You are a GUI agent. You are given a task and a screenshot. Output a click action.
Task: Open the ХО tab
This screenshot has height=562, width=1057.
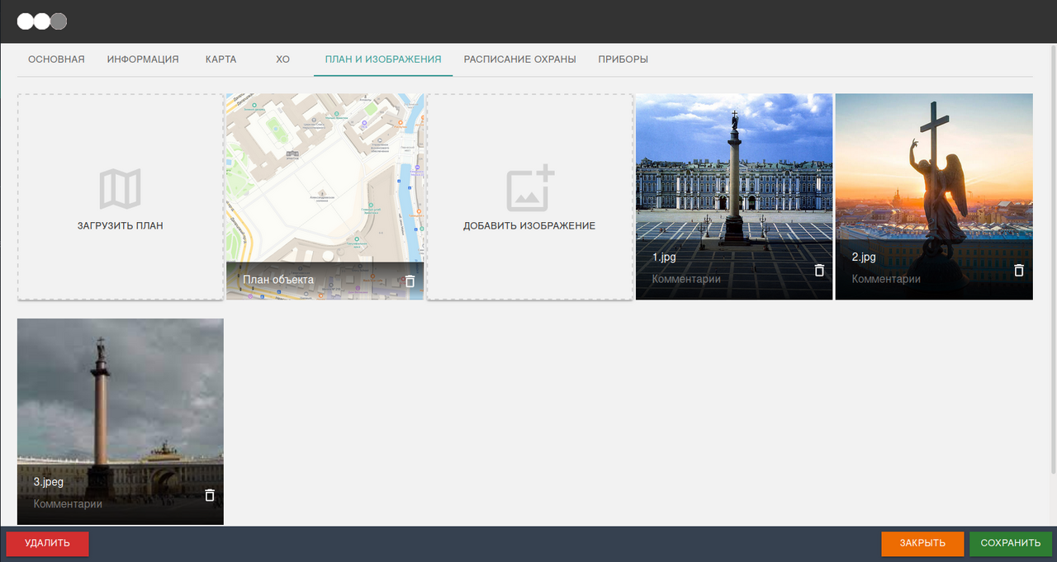[282, 59]
